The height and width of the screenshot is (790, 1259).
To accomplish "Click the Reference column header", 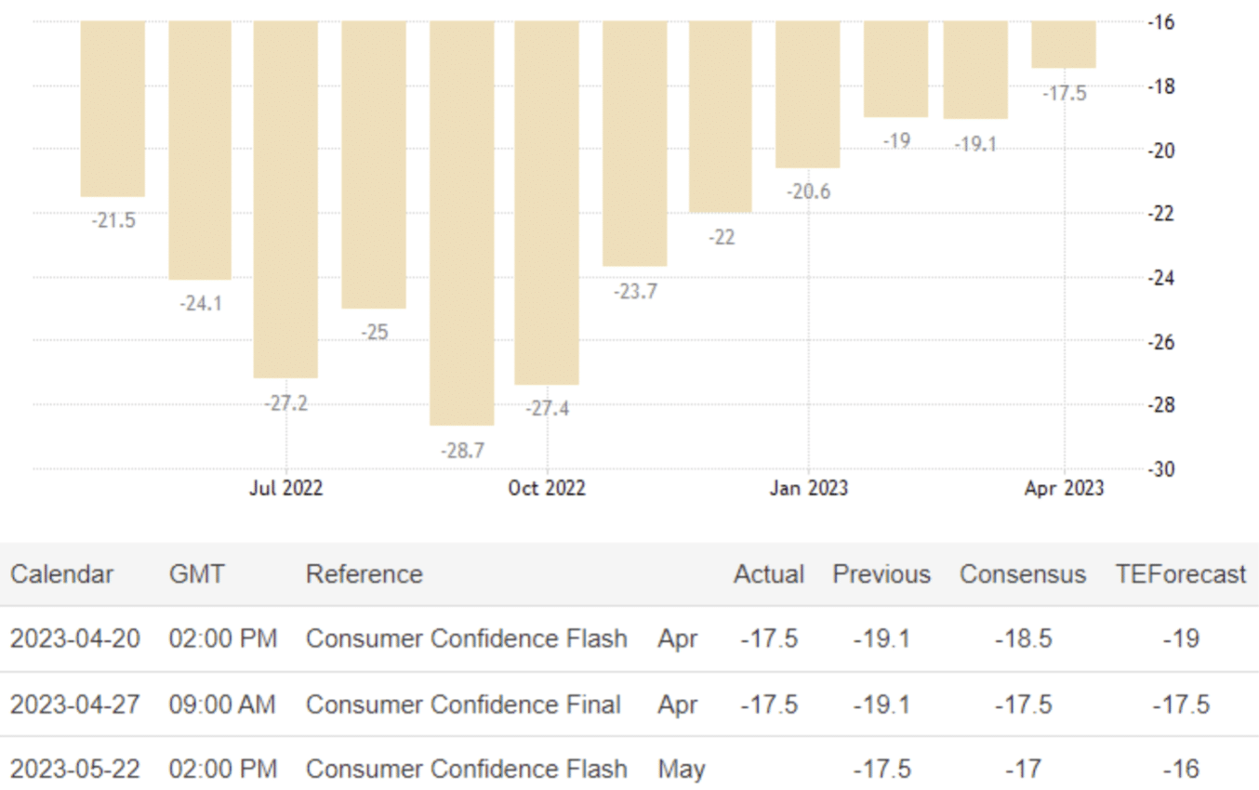I will tap(364, 574).
